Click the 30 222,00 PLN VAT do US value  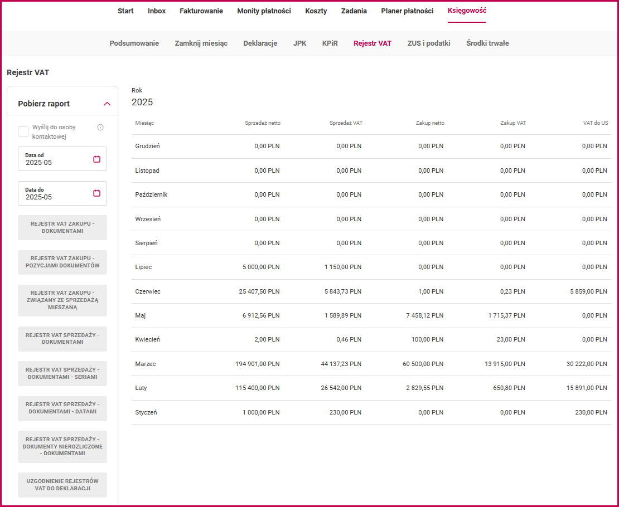pos(587,364)
